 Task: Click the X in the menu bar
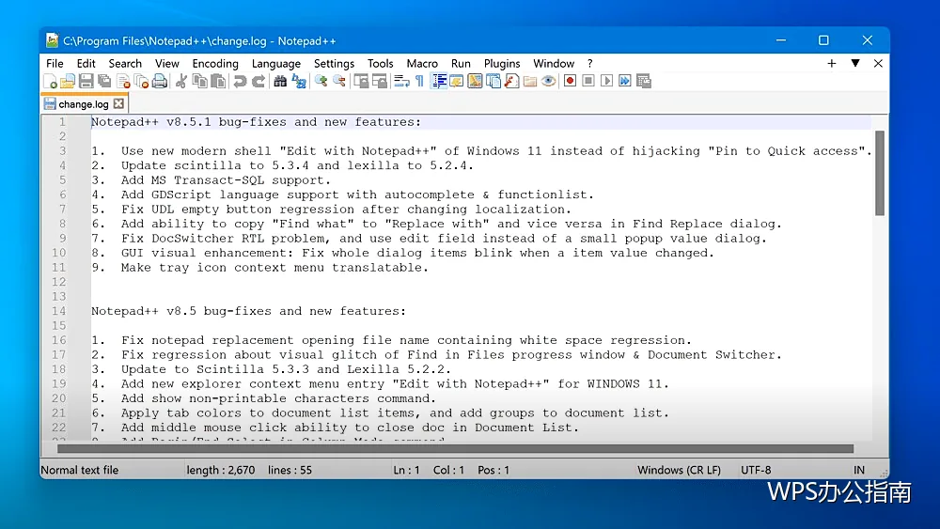[878, 64]
